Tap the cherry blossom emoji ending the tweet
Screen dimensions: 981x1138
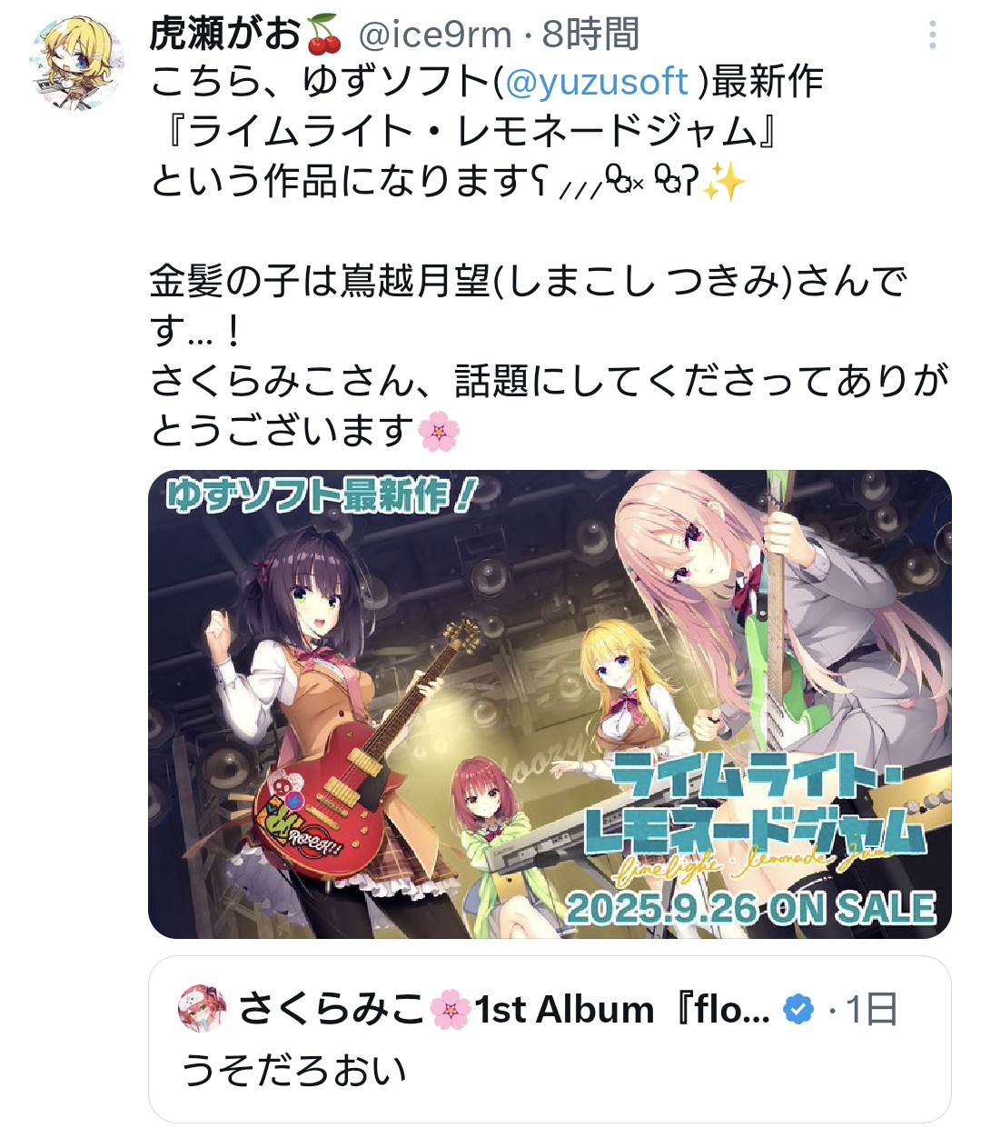(439, 430)
